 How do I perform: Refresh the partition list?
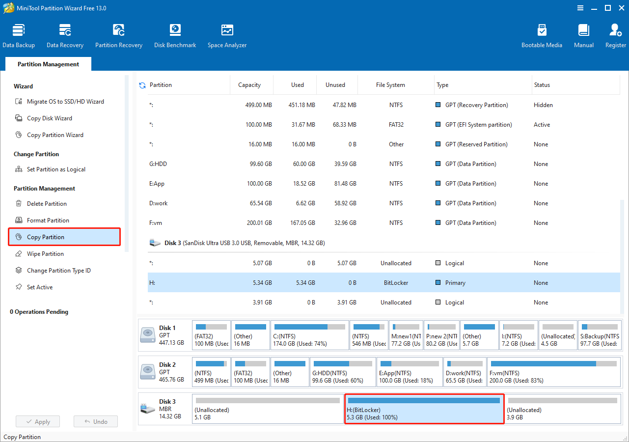142,84
